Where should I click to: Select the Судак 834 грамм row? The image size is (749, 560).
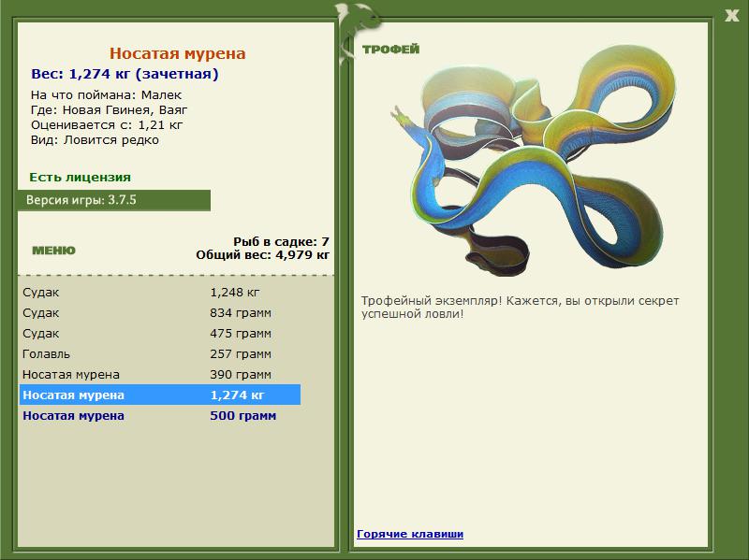(x=160, y=313)
